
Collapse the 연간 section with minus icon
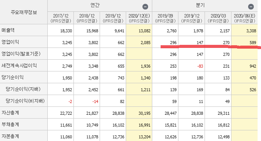(x=145, y=7)
